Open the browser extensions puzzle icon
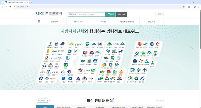This screenshot has width=201, height=108. pos(189,7)
